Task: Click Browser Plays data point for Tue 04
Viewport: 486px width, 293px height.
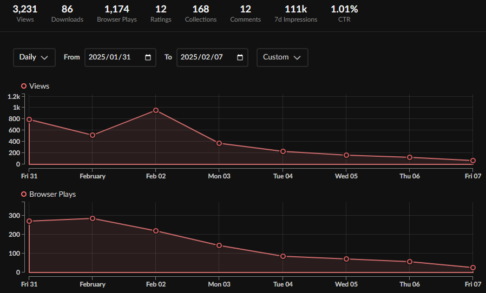Action: click(283, 256)
